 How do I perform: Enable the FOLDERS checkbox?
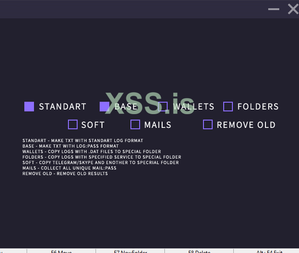(228, 106)
